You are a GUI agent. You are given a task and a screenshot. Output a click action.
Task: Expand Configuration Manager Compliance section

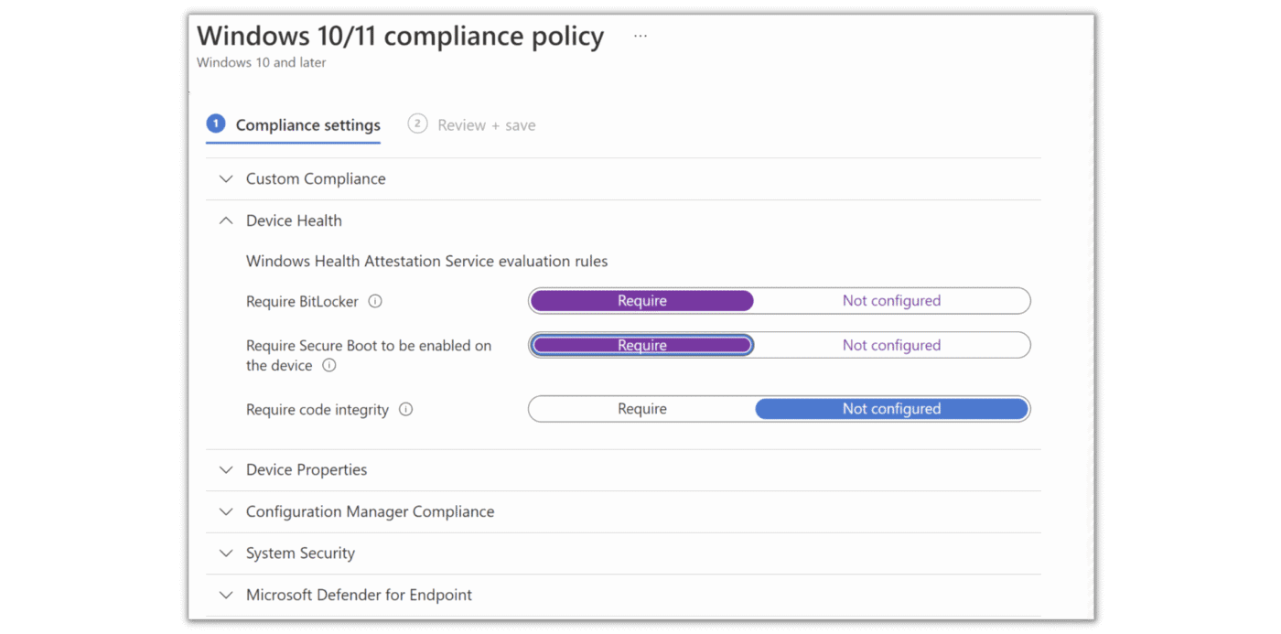pyautogui.click(x=370, y=511)
